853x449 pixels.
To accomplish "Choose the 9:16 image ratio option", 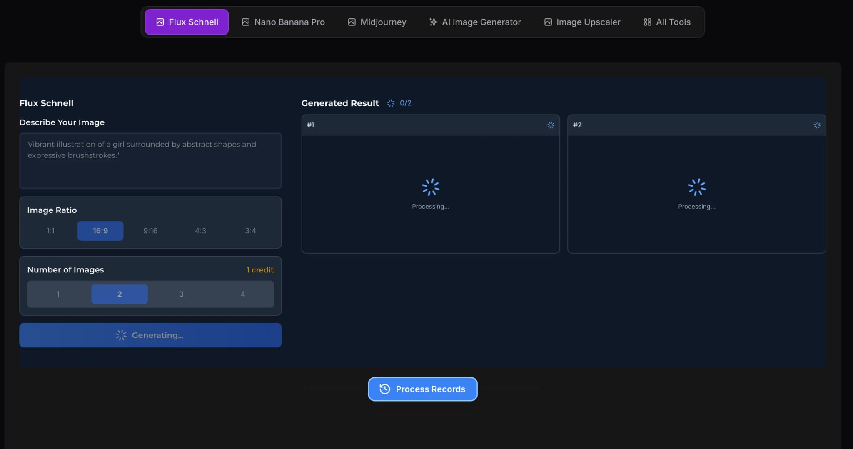I will pyautogui.click(x=150, y=231).
